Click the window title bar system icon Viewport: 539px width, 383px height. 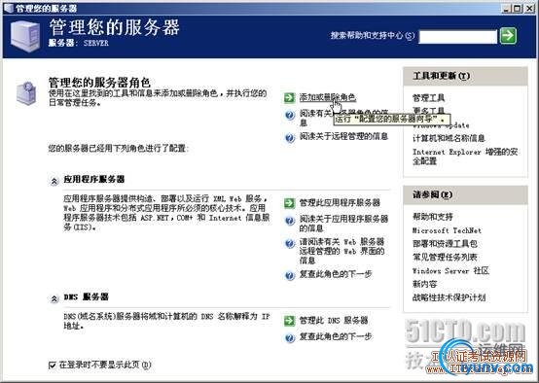click(8, 8)
